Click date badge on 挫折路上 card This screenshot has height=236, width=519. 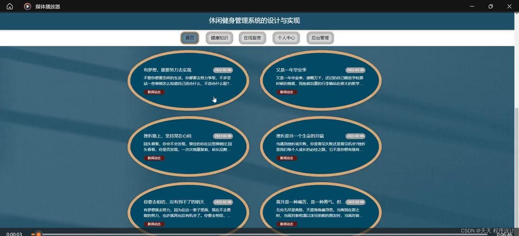[223, 136]
